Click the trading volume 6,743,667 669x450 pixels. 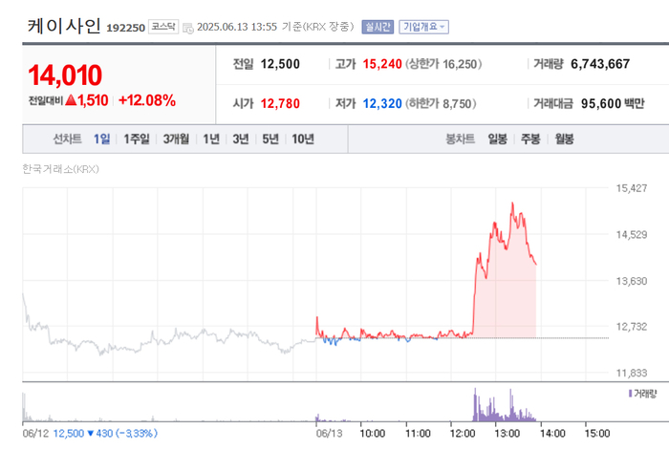(x=600, y=64)
